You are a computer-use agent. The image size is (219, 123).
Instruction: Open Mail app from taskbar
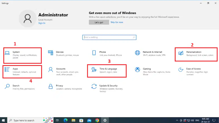[89, 120]
